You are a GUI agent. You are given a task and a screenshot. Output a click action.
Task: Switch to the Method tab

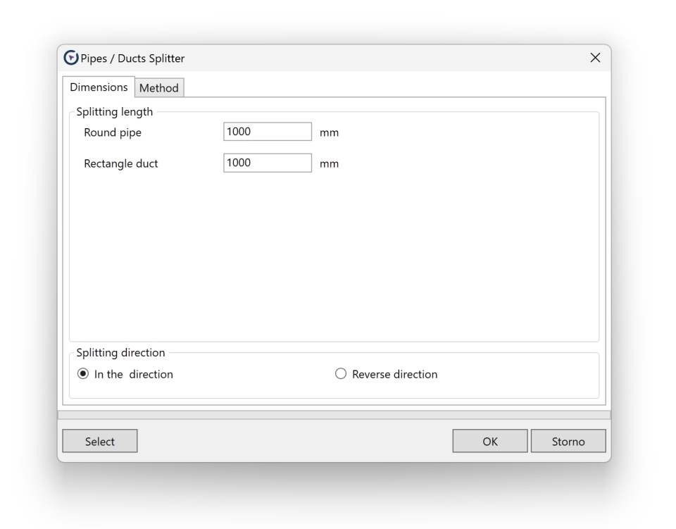158,88
